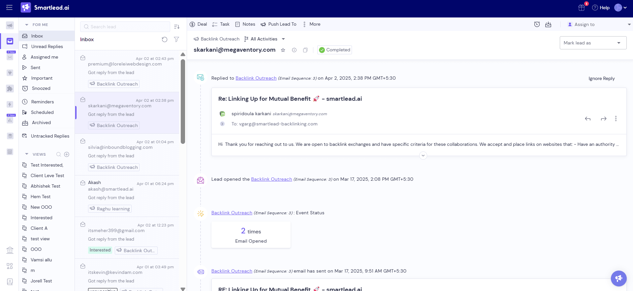Open the premium@loreleiwebdesign.com conversation
The height and width of the screenshot is (291, 633).
tap(127, 71)
